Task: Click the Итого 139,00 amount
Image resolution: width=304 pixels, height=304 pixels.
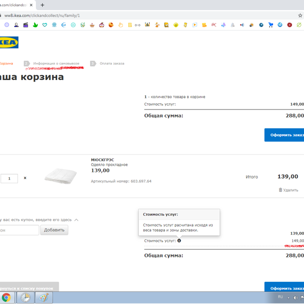Action: point(288,177)
